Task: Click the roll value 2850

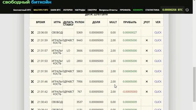Action: pyautogui.click(x=80, y=61)
